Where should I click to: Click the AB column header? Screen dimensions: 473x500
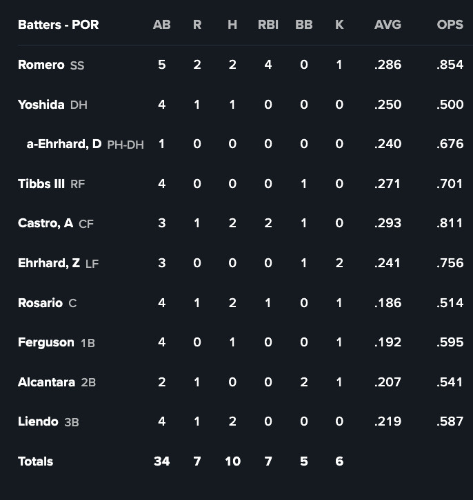161,25
